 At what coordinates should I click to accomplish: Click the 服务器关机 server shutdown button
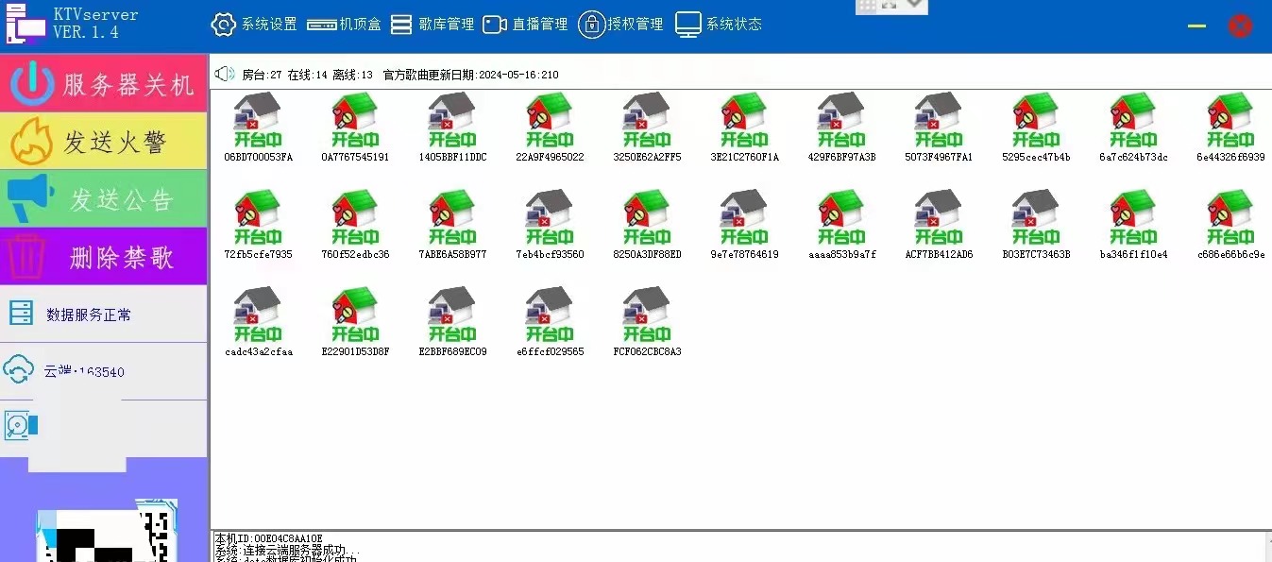point(104,84)
